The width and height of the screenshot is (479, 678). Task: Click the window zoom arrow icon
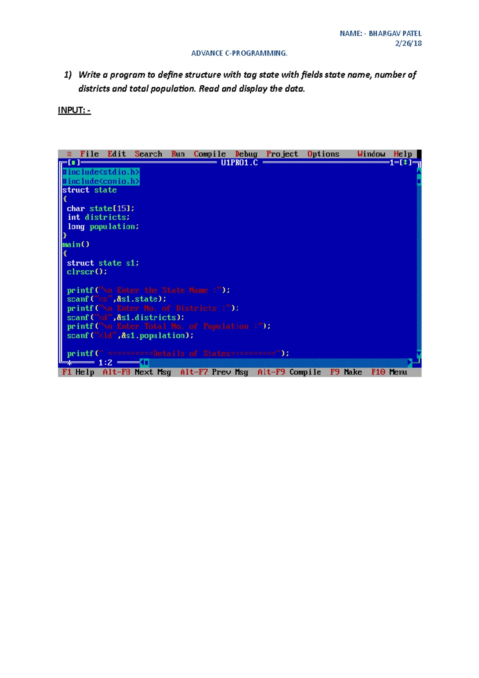tap(406, 163)
